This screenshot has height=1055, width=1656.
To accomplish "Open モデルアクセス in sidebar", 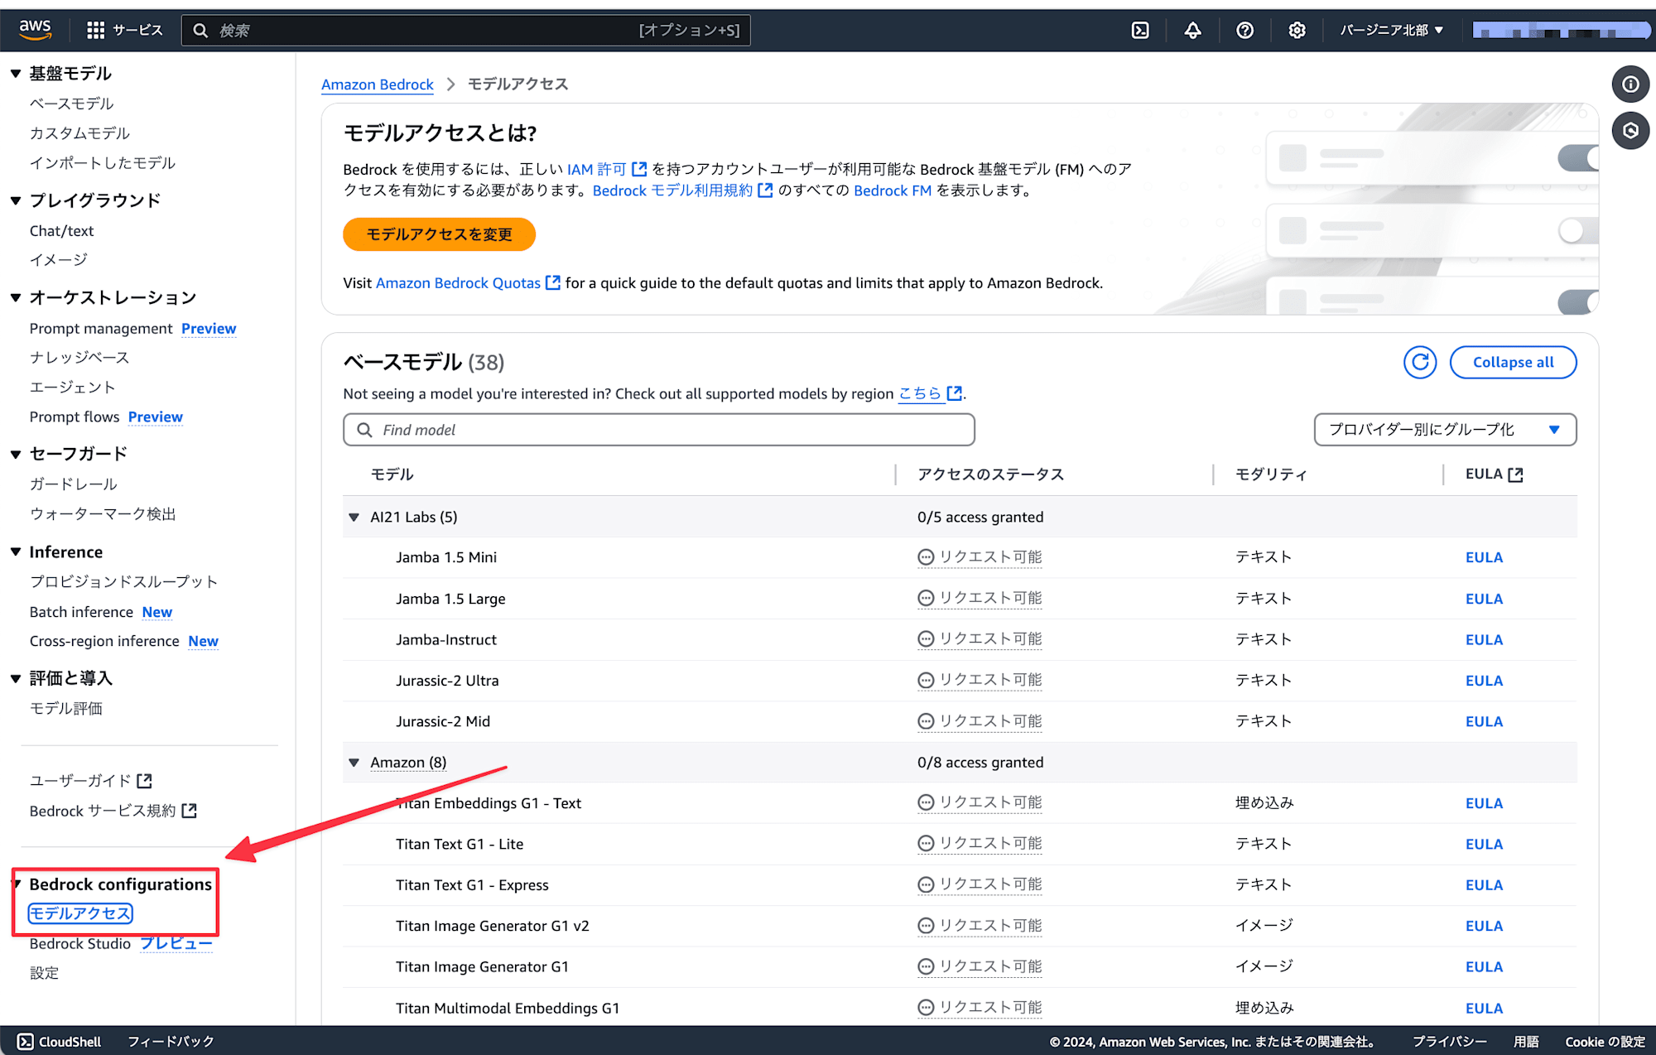I will click(80, 913).
